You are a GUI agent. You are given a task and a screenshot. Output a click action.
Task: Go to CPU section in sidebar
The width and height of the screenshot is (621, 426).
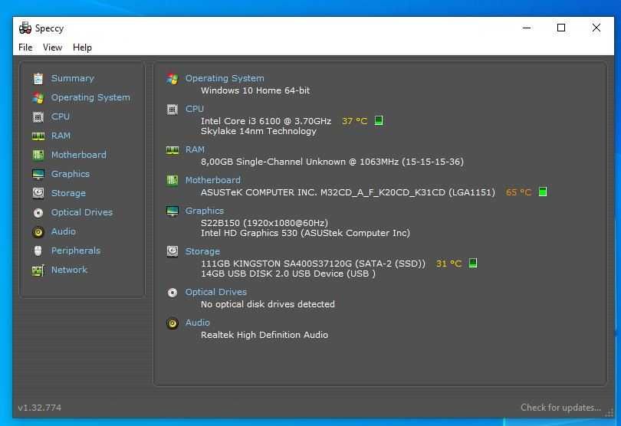pyautogui.click(x=61, y=116)
